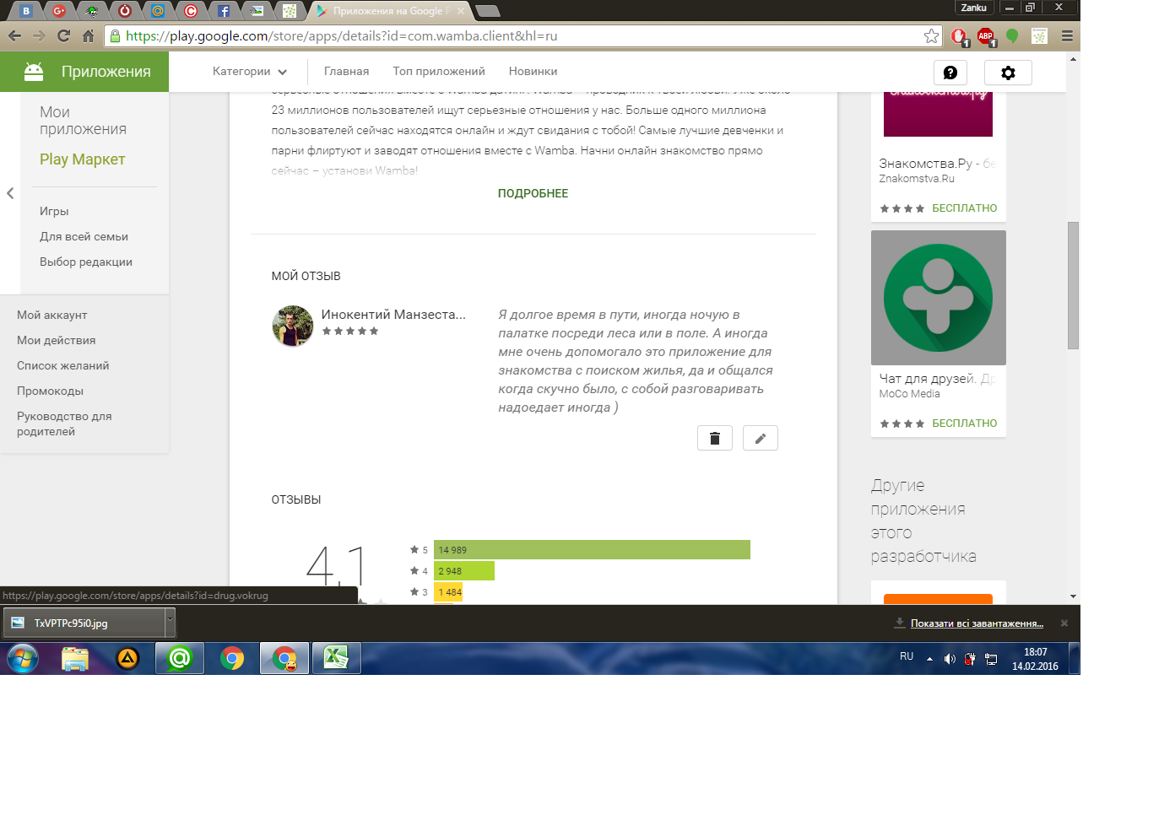1175x831 pixels.
Task: Expand the Категории dropdown
Action: (x=250, y=72)
